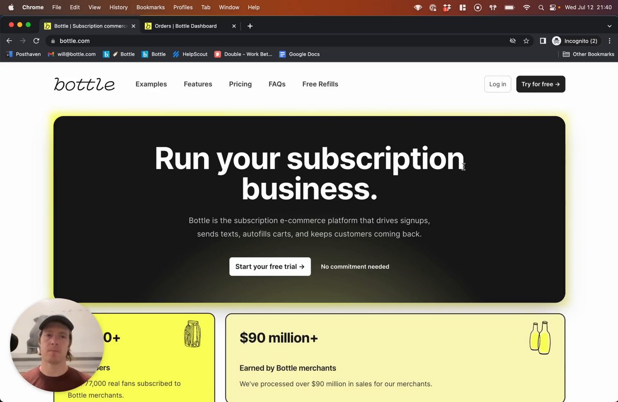Viewport: 618px width, 402px height.
Task: Go to the Examples page
Action: coord(151,84)
